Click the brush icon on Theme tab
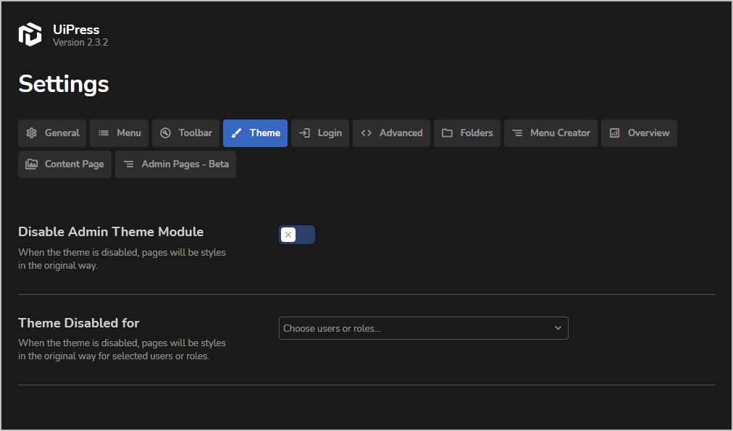The width and height of the screenshot is (733, 431). [x=237, y=133]
